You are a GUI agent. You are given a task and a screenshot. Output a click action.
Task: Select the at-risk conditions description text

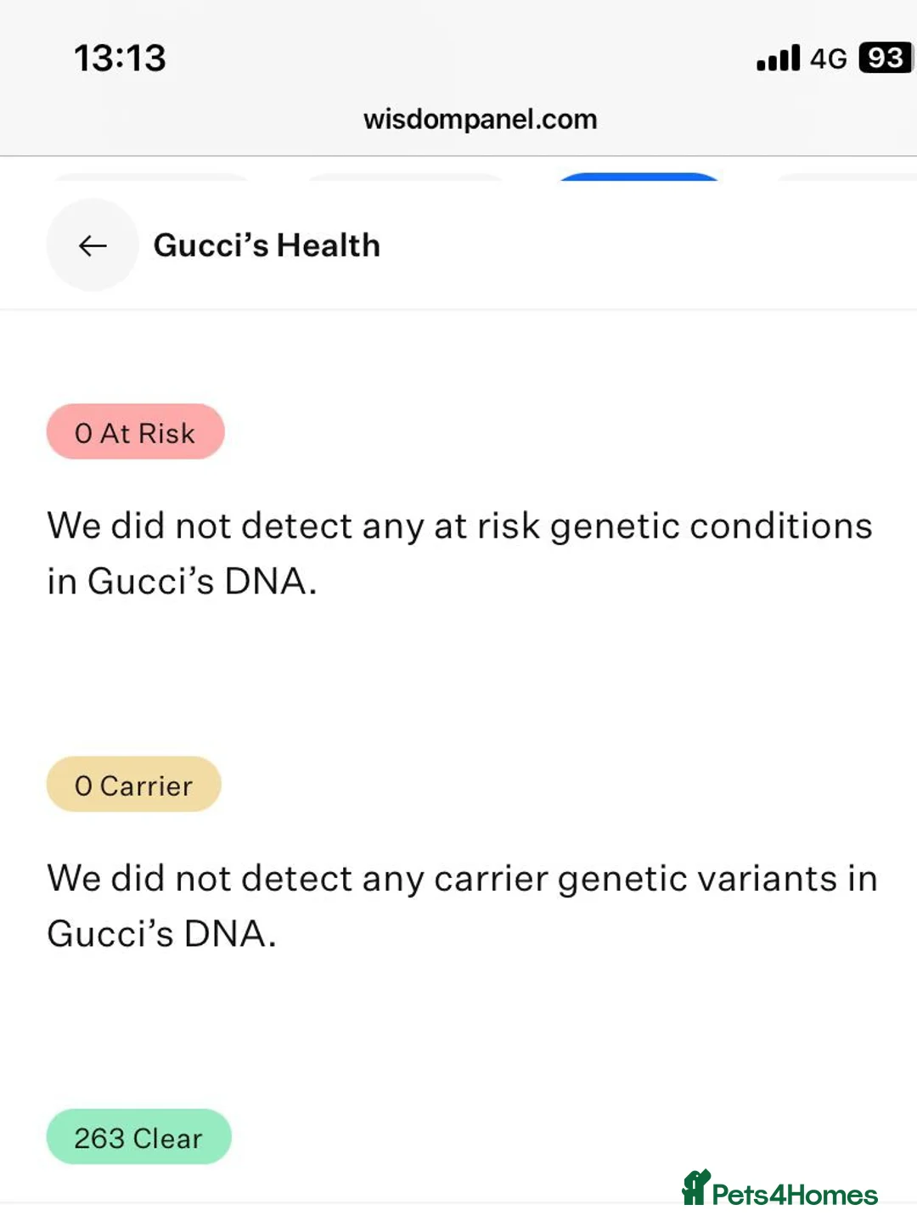(458, 552)
